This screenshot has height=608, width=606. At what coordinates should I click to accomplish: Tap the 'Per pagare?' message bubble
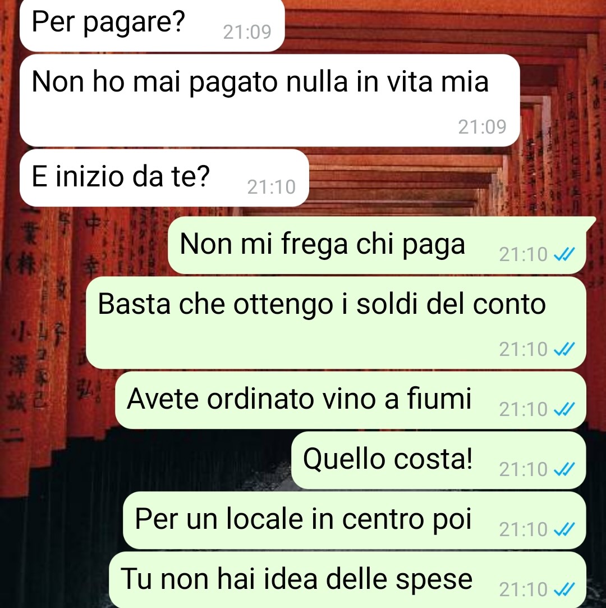(x=152, y=25)
